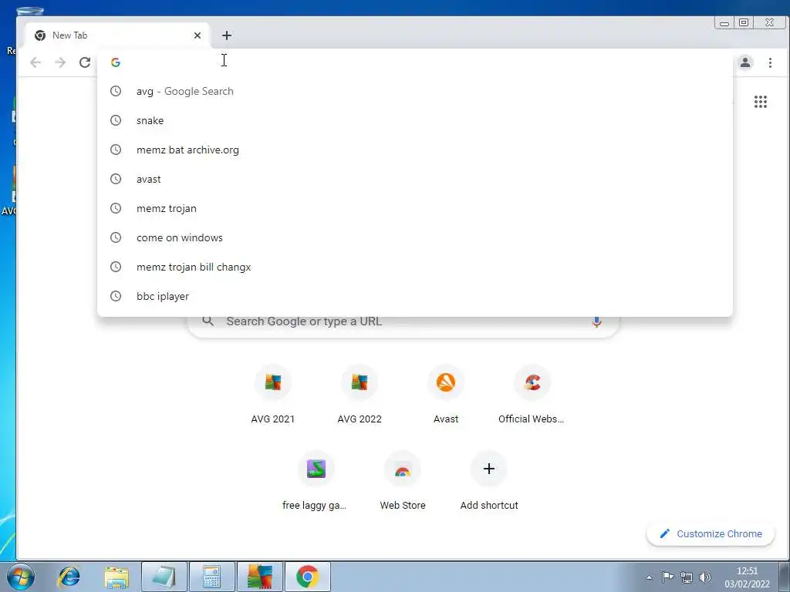790x592 pixels.
Task: Choose the 'avast' suggestion
Action: (x=414, y=179)
